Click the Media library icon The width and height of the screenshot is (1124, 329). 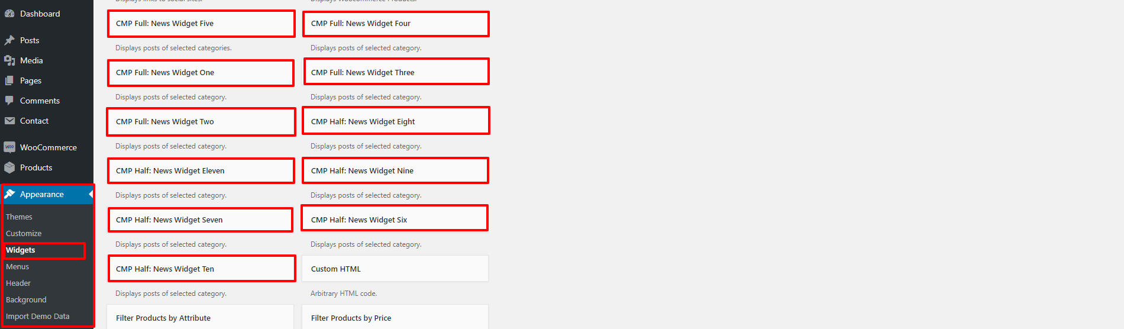click(x=9, y=60)
